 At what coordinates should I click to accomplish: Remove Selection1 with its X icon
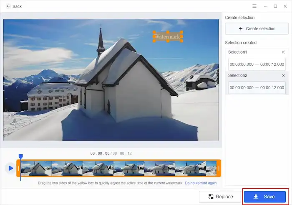(283, 52)
